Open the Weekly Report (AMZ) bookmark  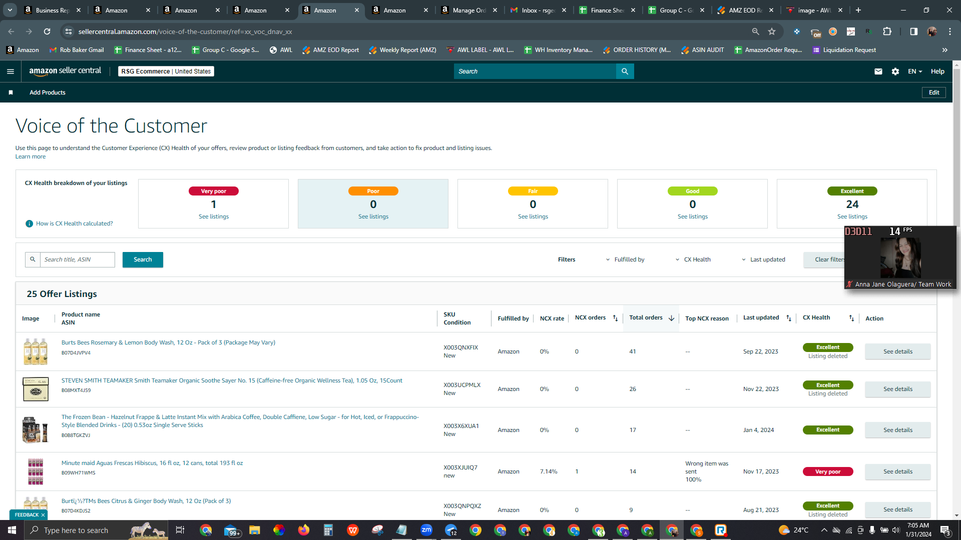click(x=402, y=50)
